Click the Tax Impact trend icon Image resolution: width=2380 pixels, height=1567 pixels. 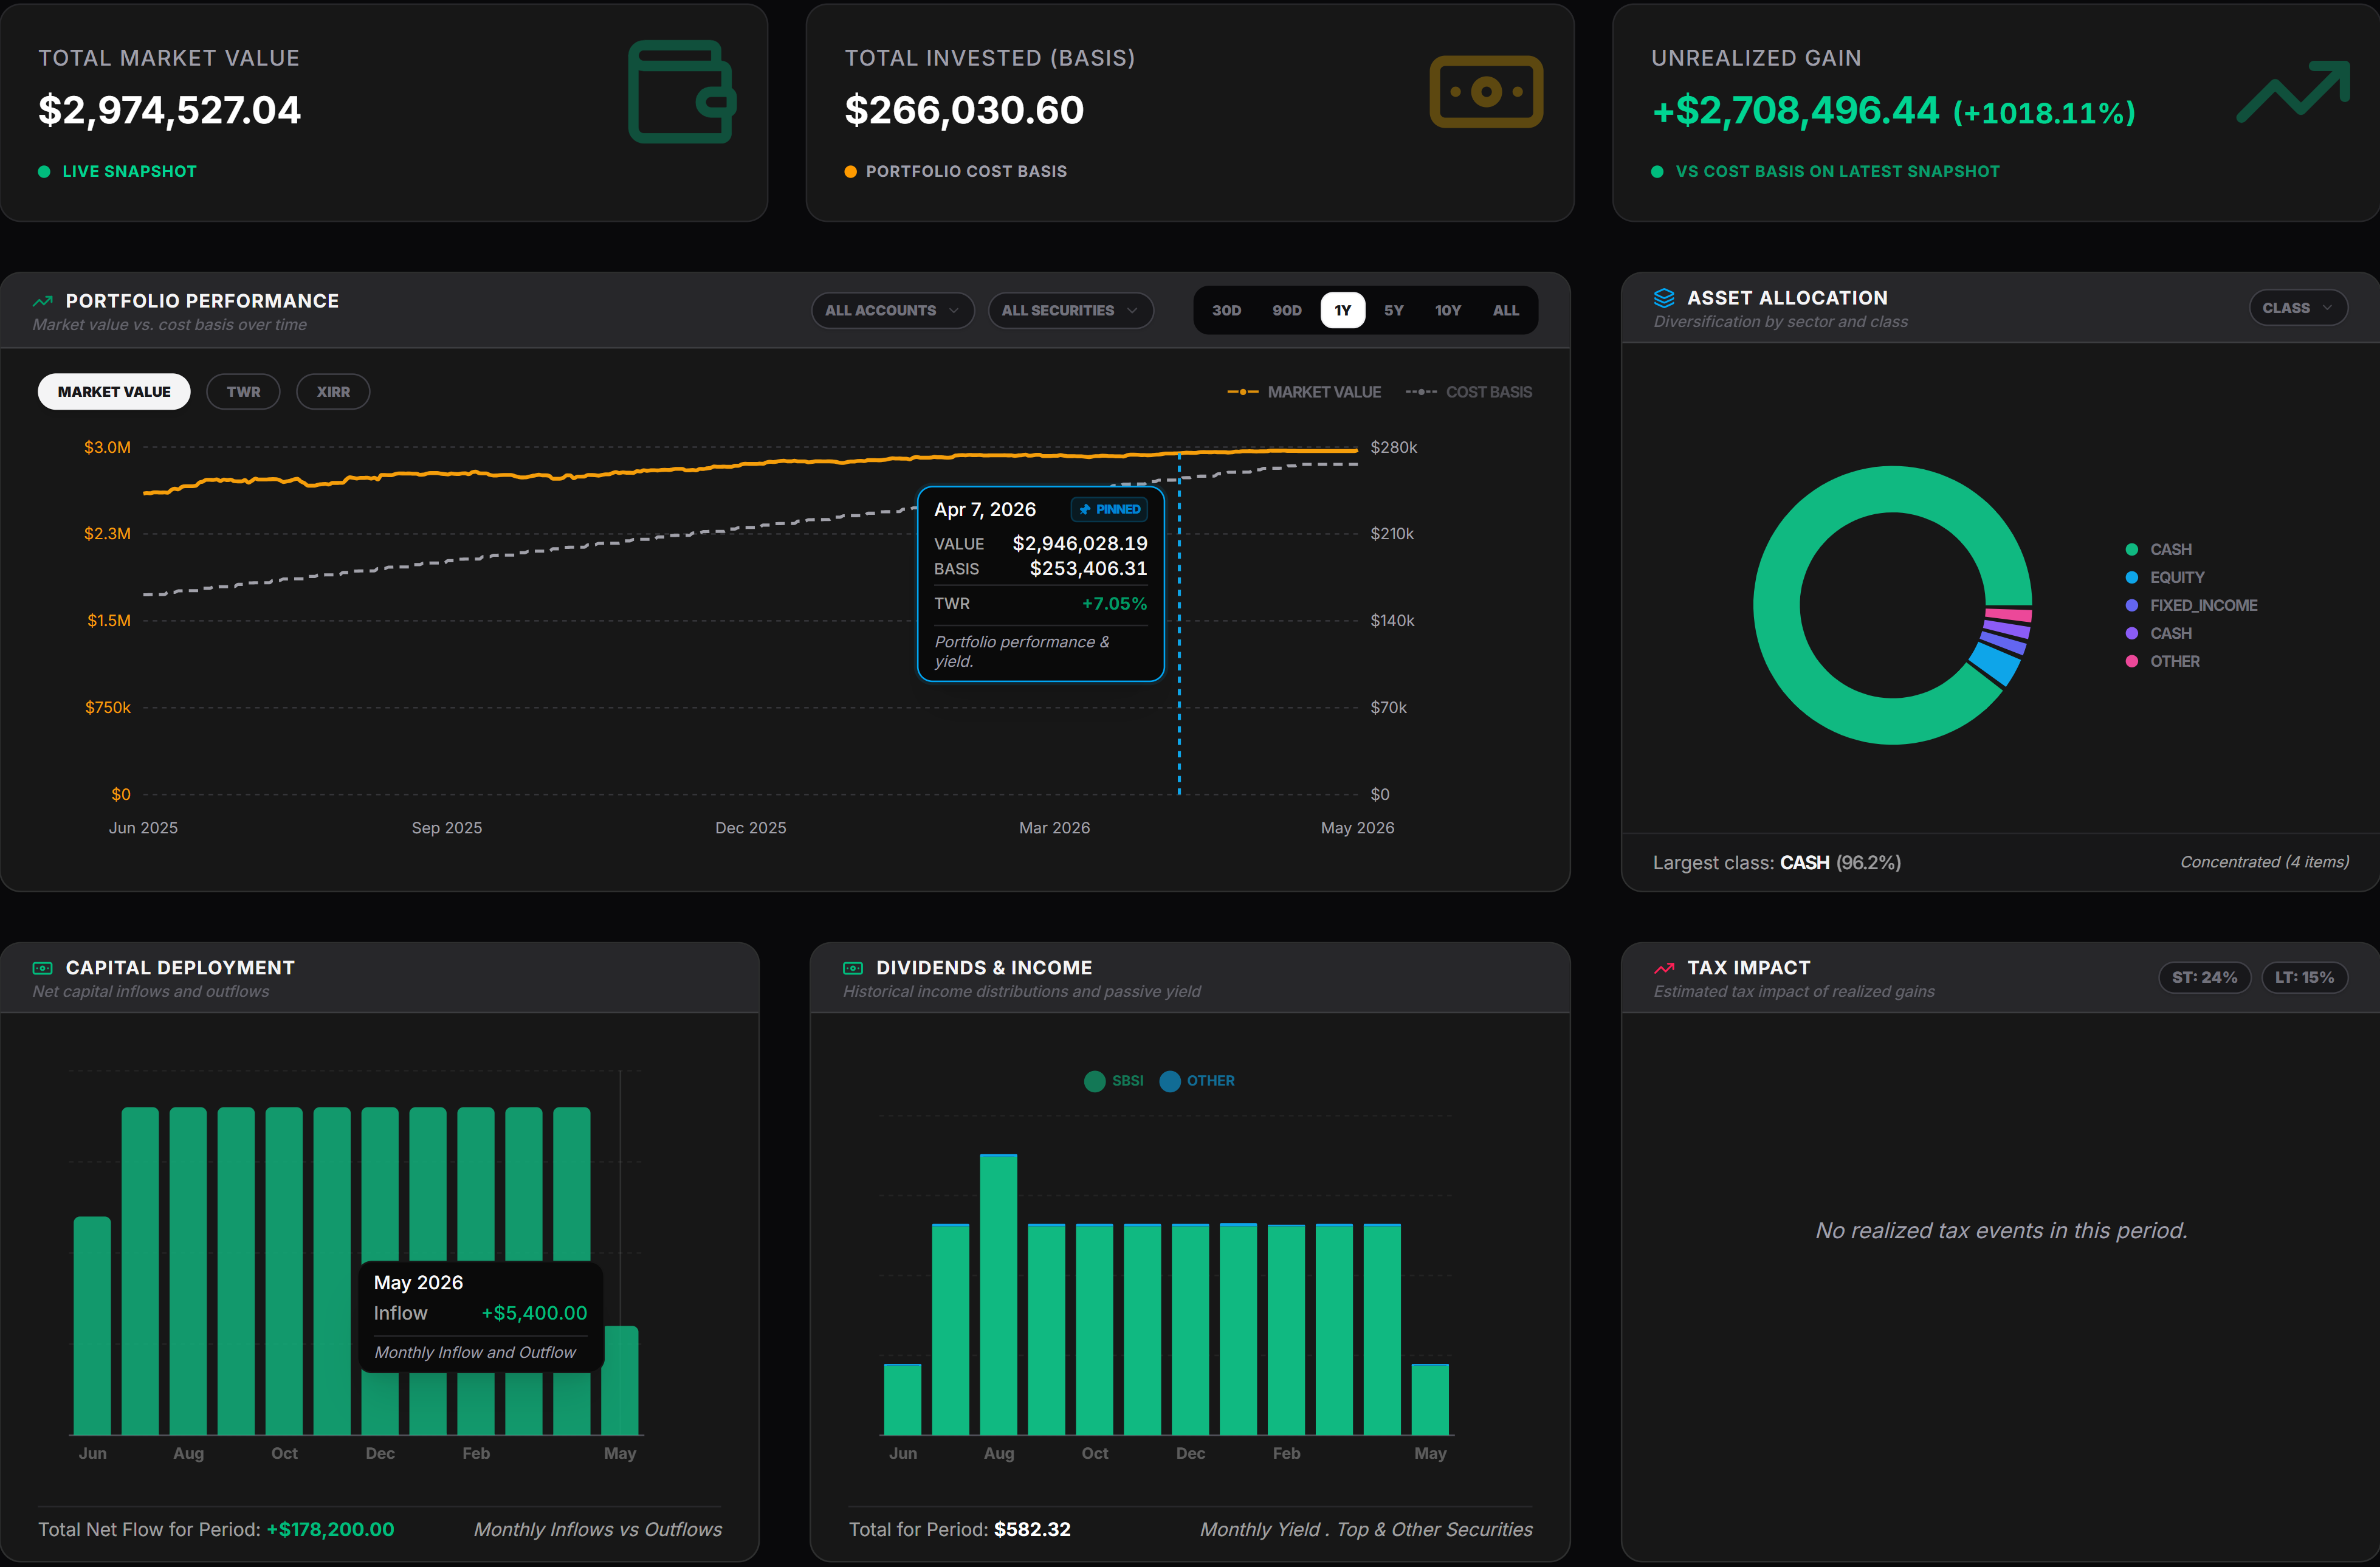point(1664,968)
